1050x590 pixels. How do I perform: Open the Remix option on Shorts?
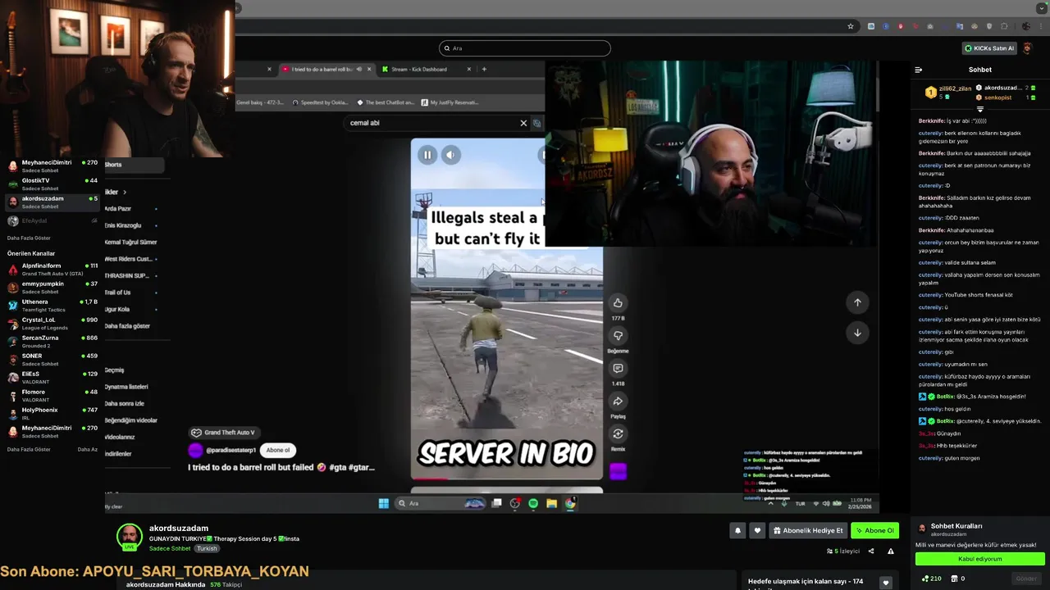coord(618,434)
